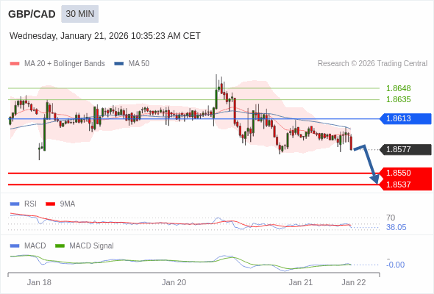The image size is (434, 294).
Task: Click the MACD value -0.00
Action: 395,265
